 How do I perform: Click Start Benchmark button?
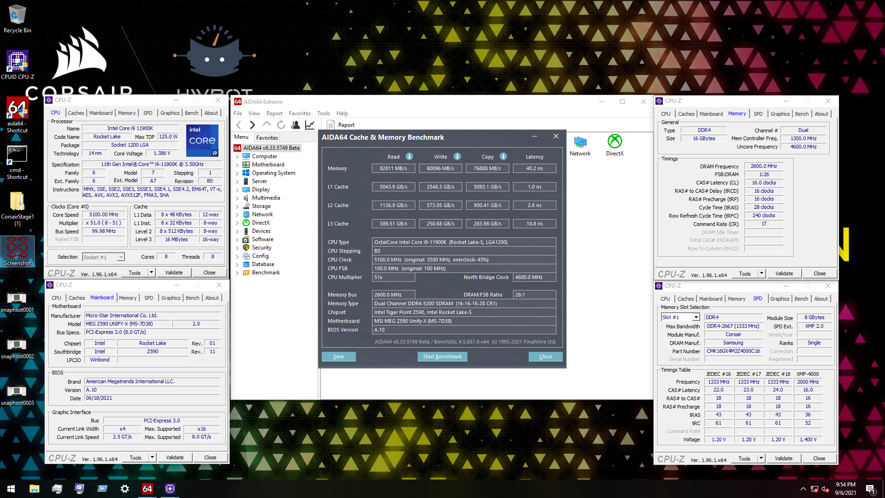tap(442, 356)
